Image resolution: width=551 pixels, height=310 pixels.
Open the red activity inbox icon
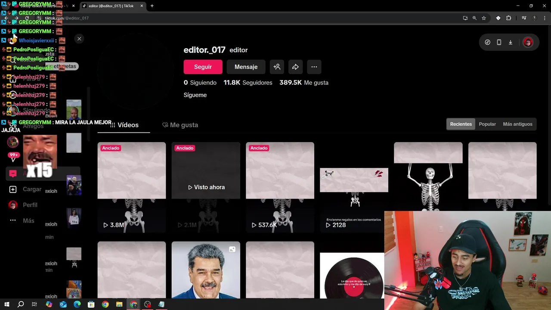(13, 174)
